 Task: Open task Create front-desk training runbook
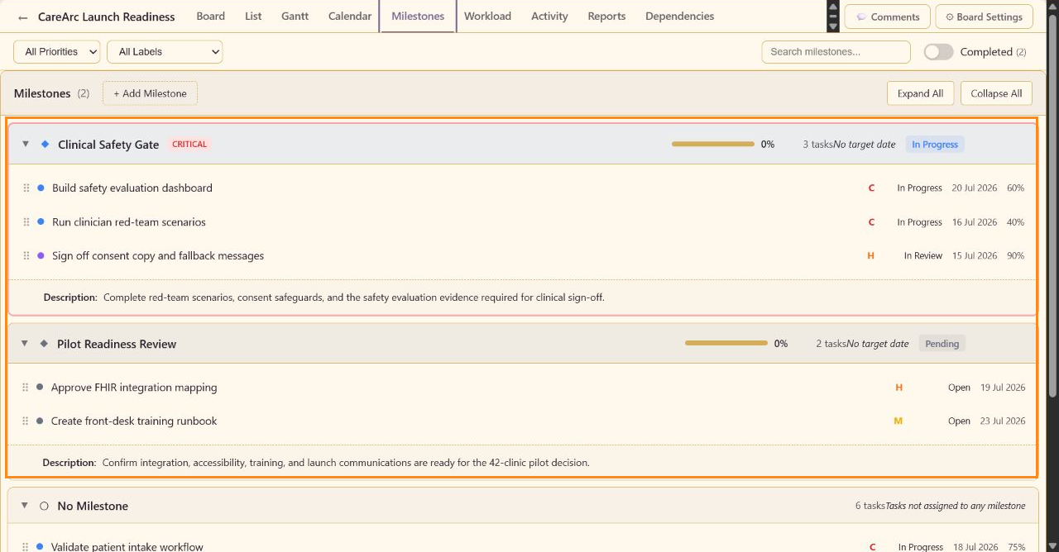(x=134, y=421)
